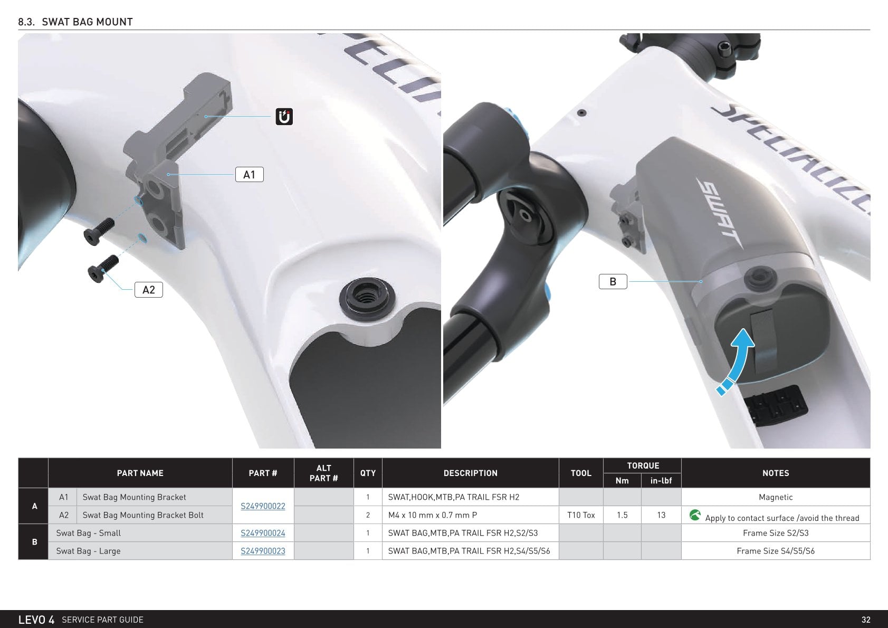Click the group A row label
Screen dimensions: 888x628
(x=34, y=506)
